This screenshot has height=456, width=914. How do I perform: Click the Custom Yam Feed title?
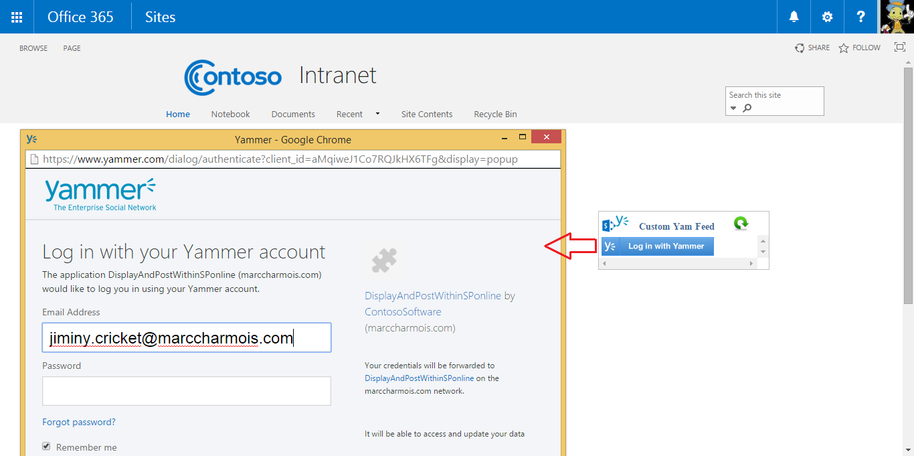click(x=676, y=226)
